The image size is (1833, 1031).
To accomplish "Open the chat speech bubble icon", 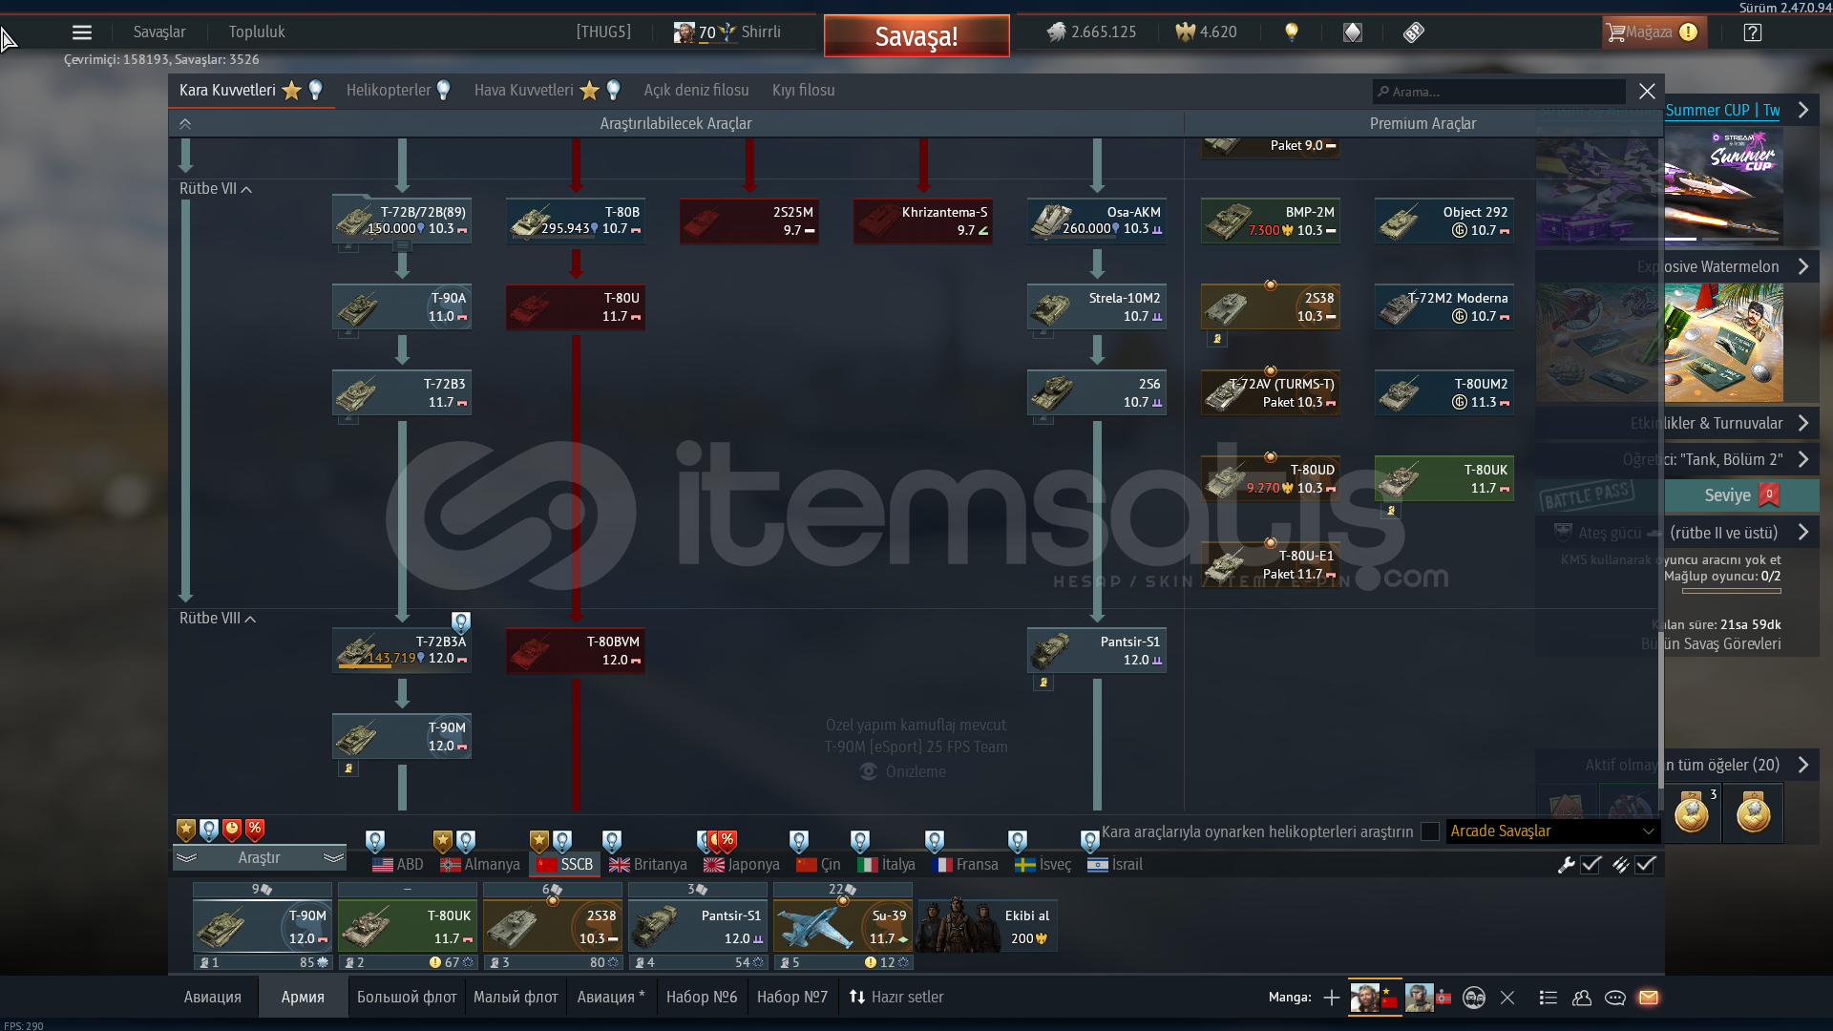I will (1615, 998).
